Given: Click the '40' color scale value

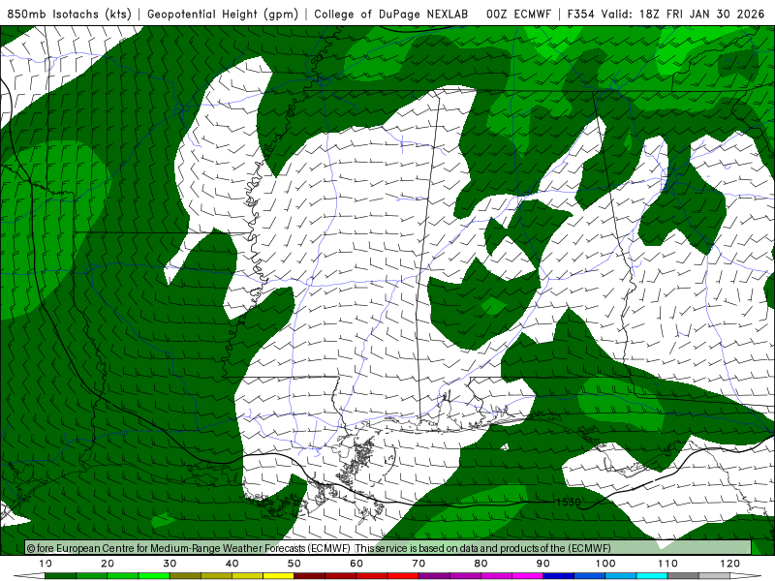Looking at the screenshot, I should [232, 564].
